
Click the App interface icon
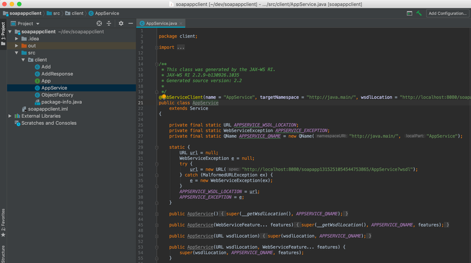tap(37, 81)
